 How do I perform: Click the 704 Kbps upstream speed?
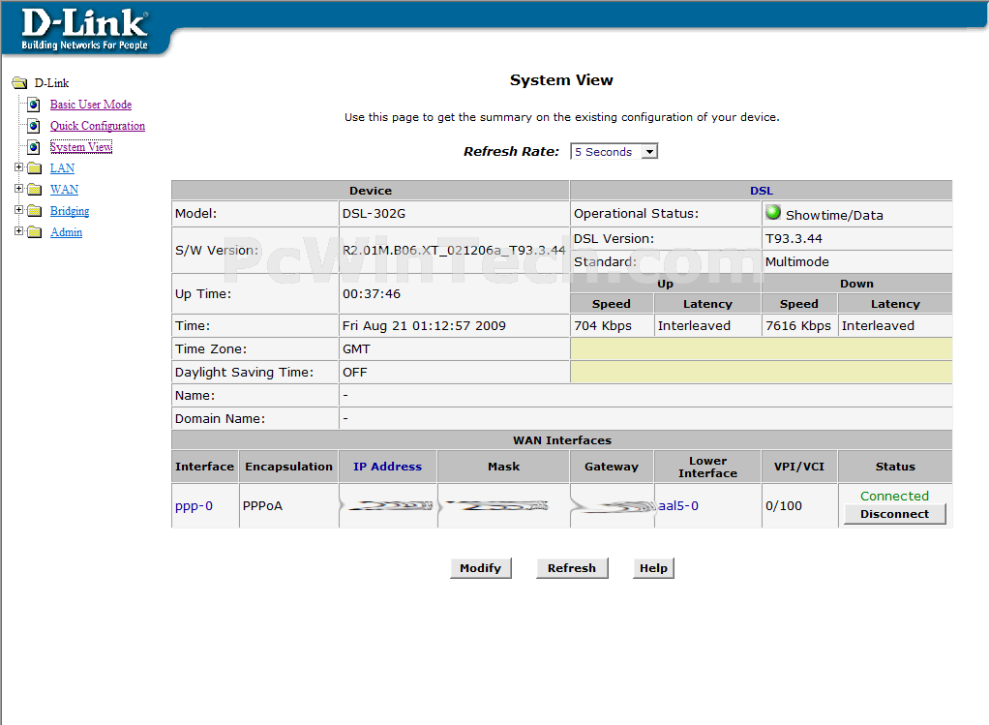[x=603, y=325]
